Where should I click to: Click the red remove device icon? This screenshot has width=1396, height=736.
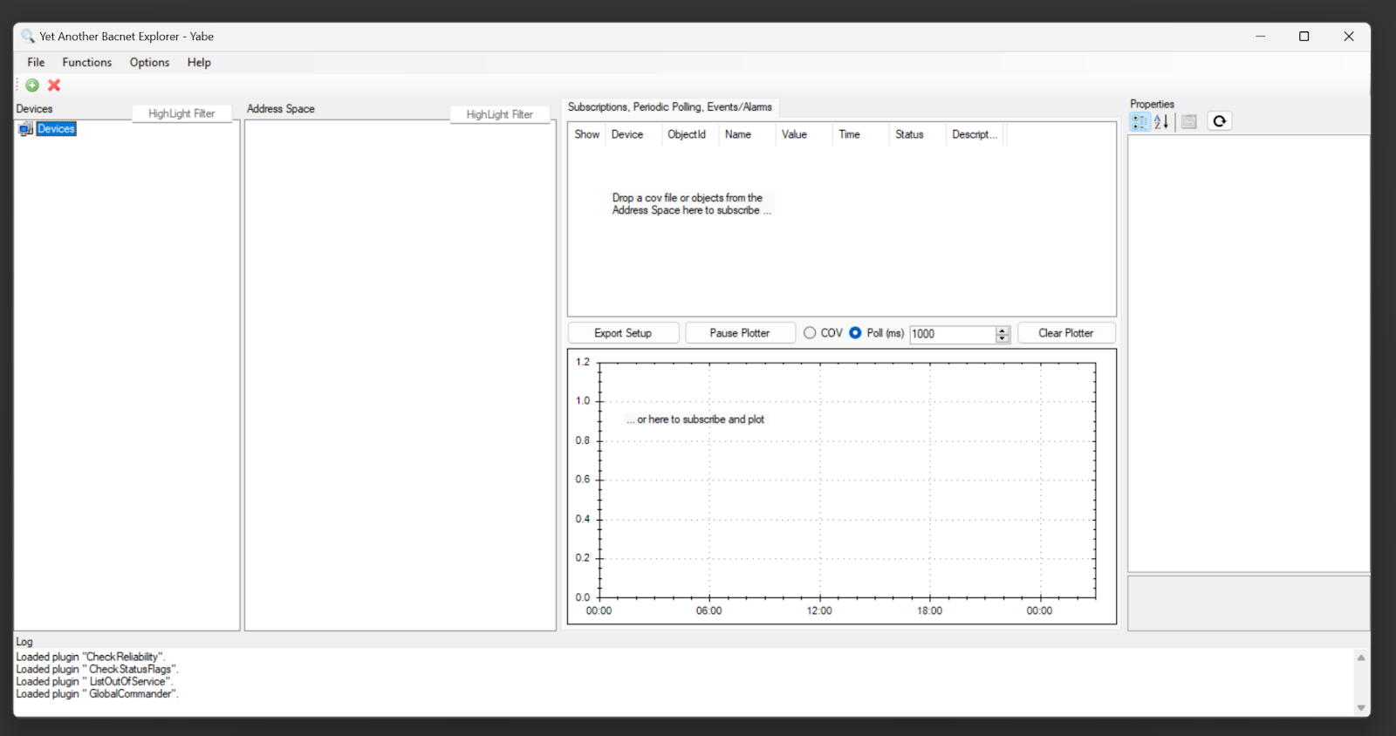point(54,85)
